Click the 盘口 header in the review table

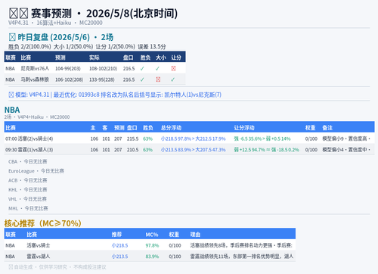point(128,58)
